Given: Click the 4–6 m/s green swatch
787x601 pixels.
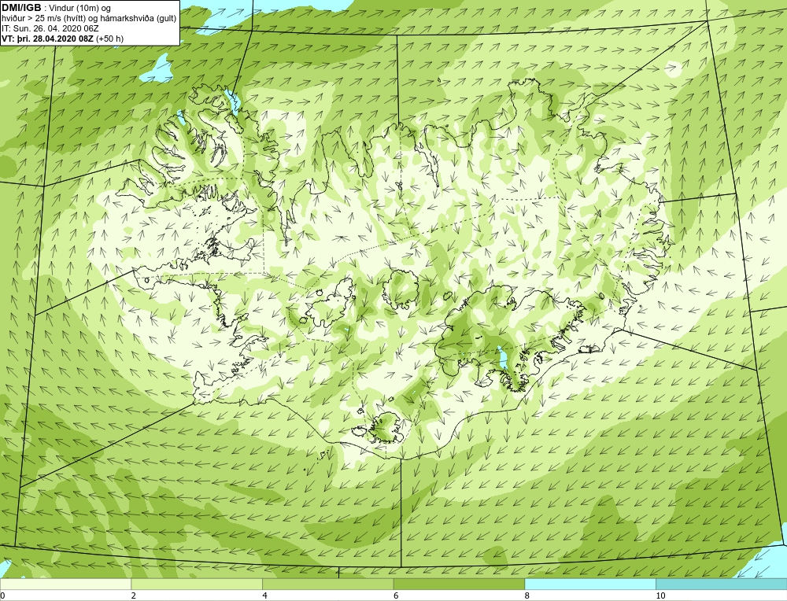Looking at the screenshot, I should 327,584.
